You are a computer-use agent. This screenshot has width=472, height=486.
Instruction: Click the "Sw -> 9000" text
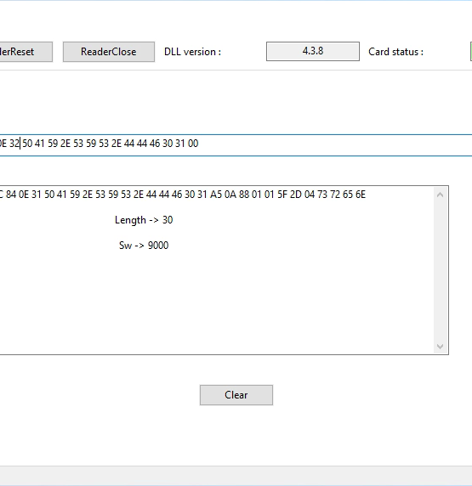144,246
